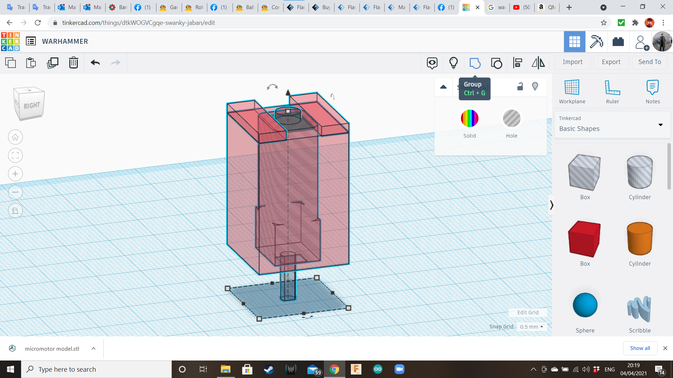
Task: Select the Ruler tool
Action: tap(612, 92)
